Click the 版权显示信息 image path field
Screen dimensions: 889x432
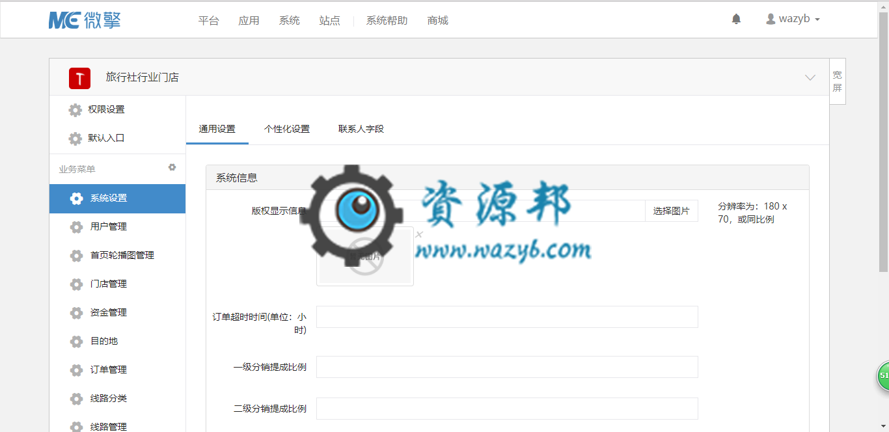[x=480, y=211]
